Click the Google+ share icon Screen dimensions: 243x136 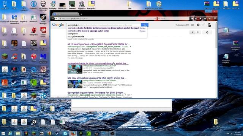coord(204,25)
